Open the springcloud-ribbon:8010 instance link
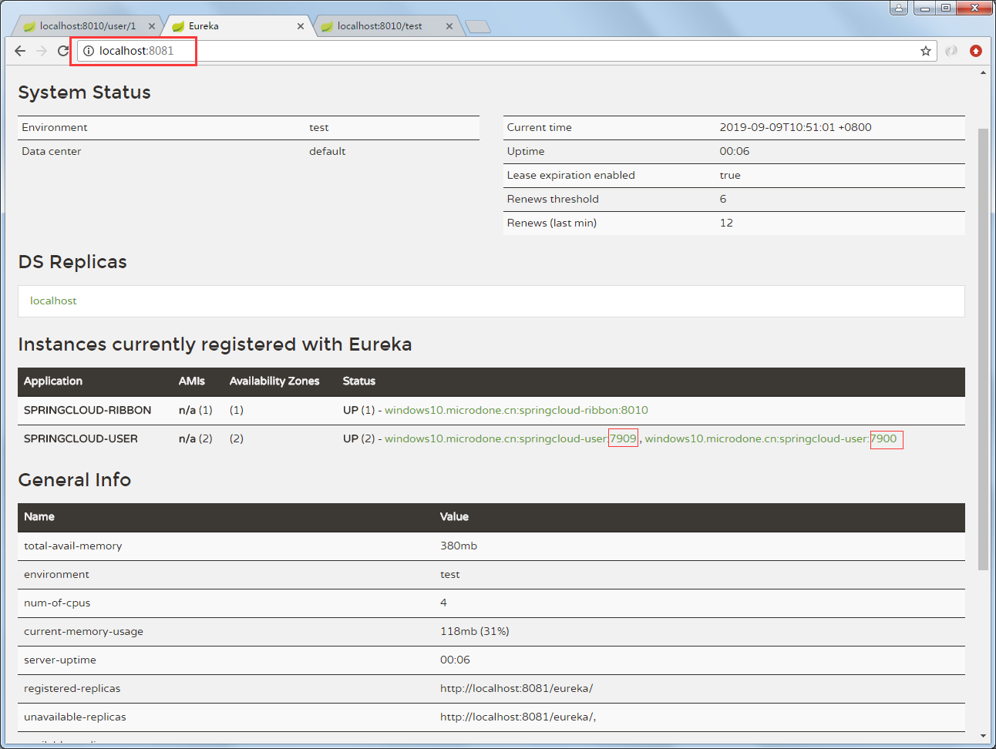 coord(517,411)
